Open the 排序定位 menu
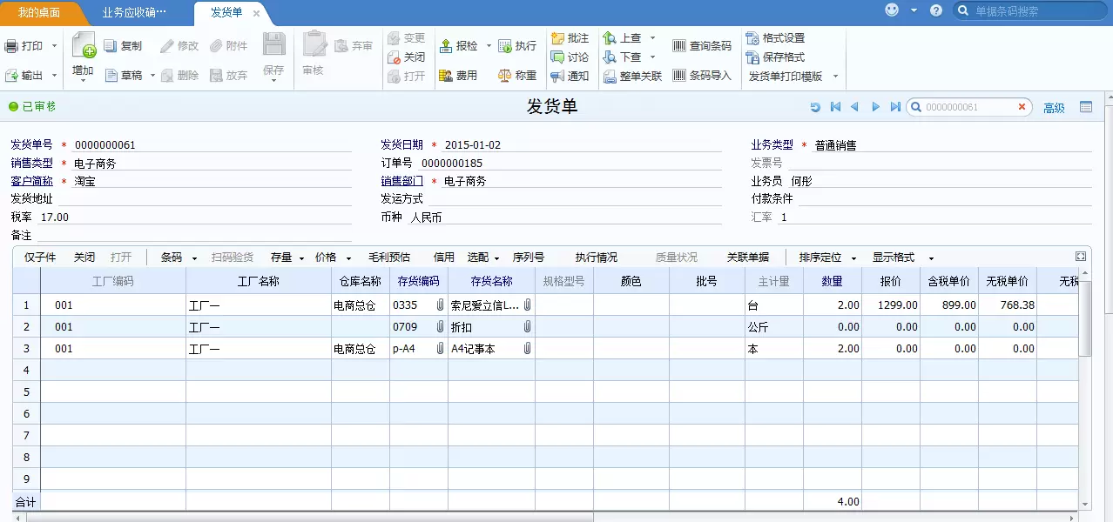Screen dimensions: 1113x522 [x=827, y=258]
